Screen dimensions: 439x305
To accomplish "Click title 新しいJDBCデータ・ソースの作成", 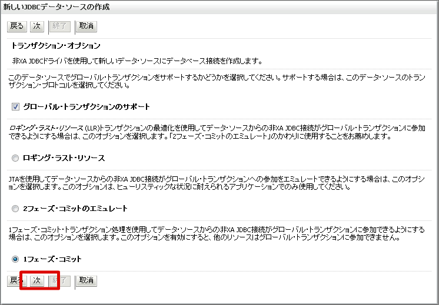I will click(56, 6).
